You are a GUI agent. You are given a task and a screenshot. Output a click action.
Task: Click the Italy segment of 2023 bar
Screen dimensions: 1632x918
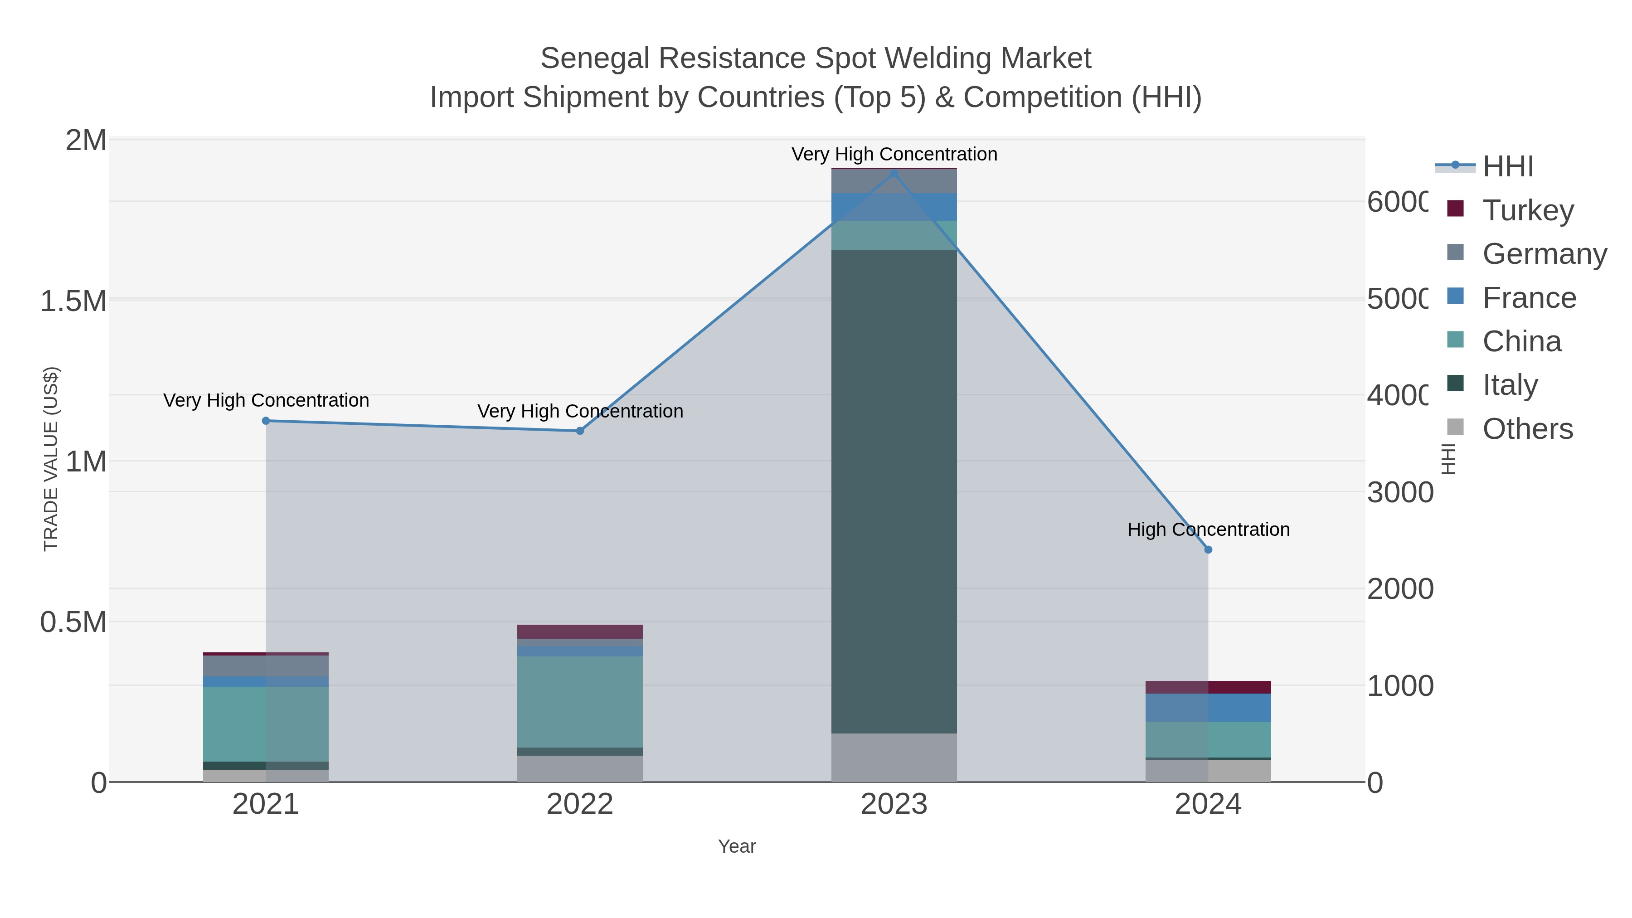[894, 491]
